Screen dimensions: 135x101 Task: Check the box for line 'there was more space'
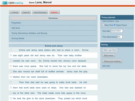click(x=11, y=66)
